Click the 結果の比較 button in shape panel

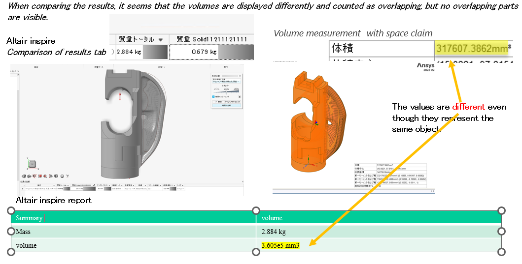pos(226,106)
